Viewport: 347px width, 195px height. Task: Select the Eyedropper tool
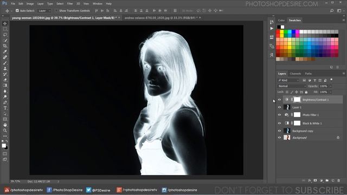click(x=5, y=51)
